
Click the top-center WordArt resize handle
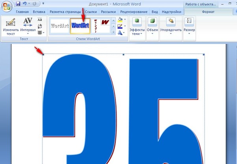point(123,54)
